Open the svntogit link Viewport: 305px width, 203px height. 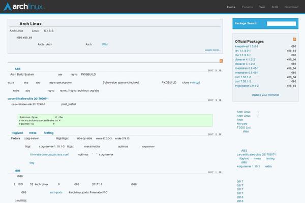(x=195, y=82)
